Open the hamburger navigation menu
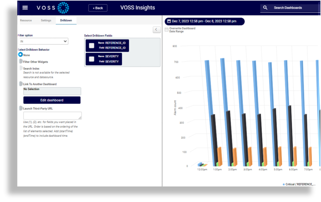 coord(25,8)
